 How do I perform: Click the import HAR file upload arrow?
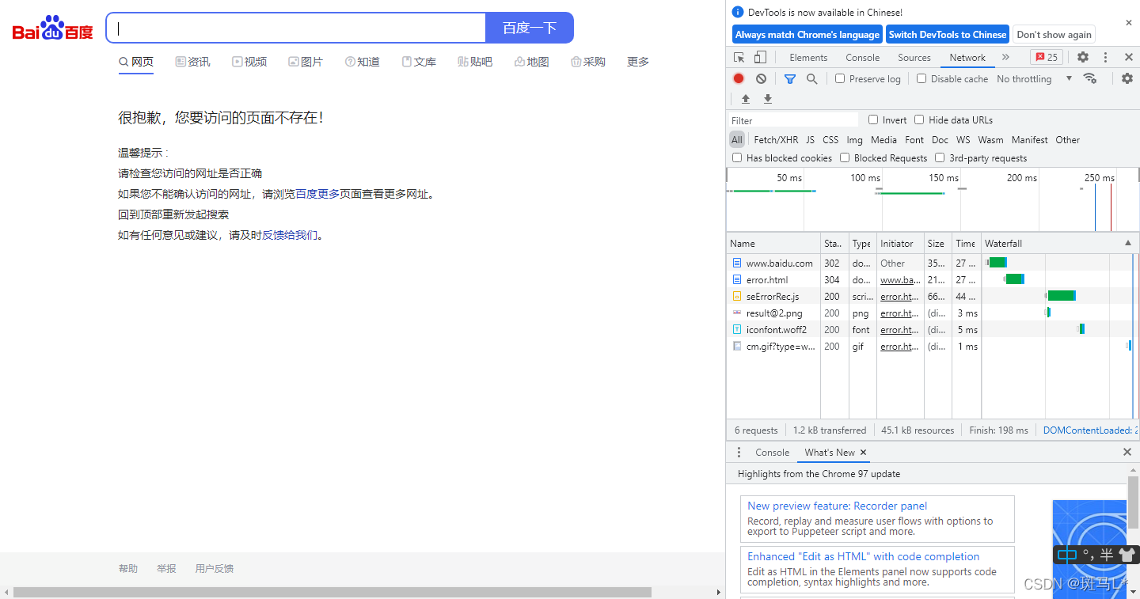coord(745,99)
